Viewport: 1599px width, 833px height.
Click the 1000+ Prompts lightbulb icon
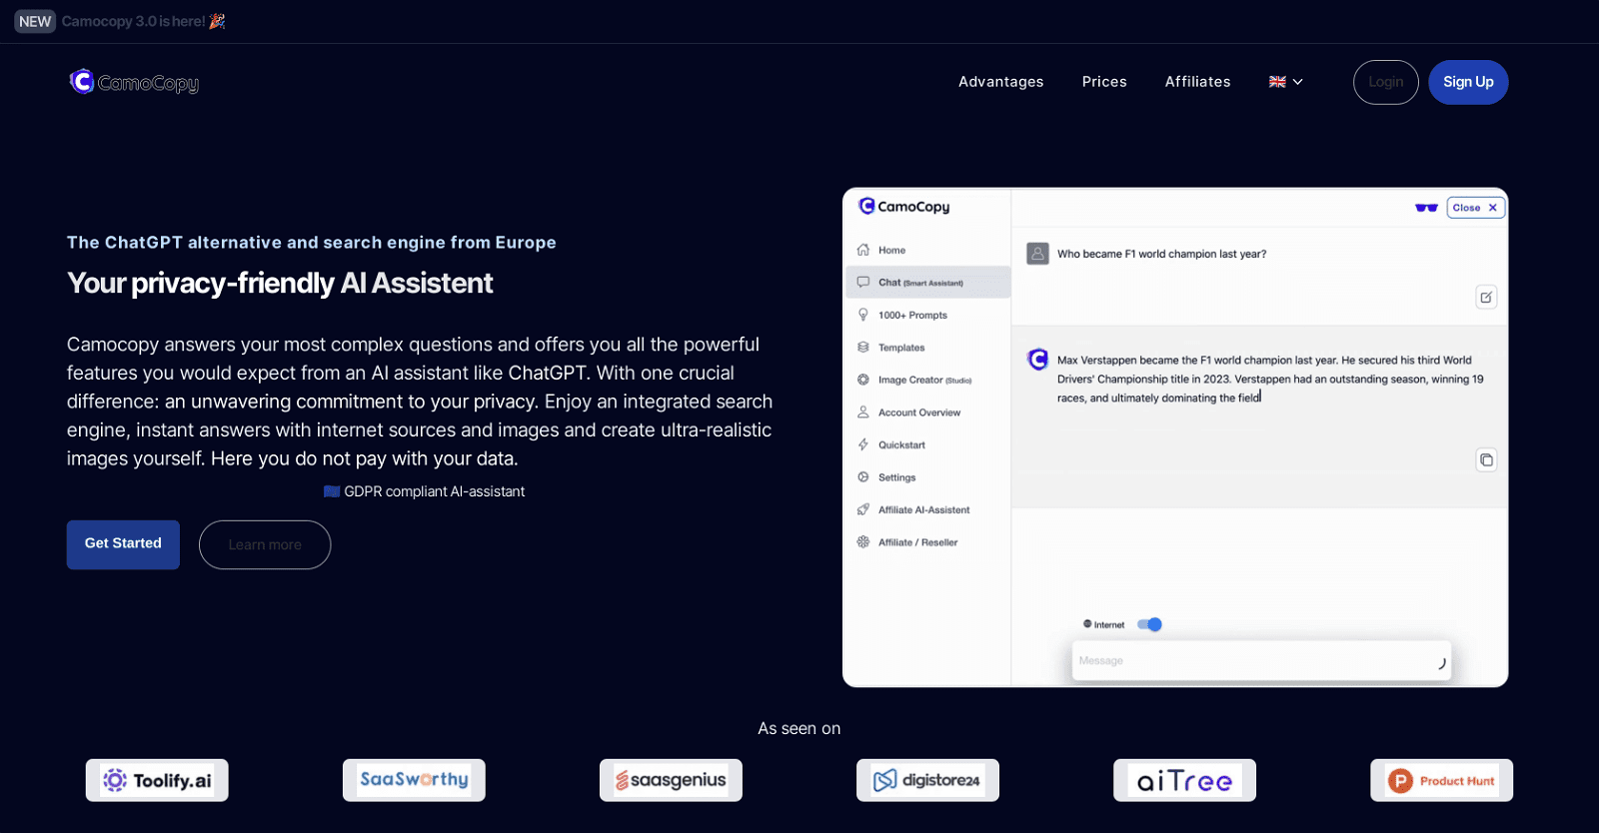tap(863, 315)
